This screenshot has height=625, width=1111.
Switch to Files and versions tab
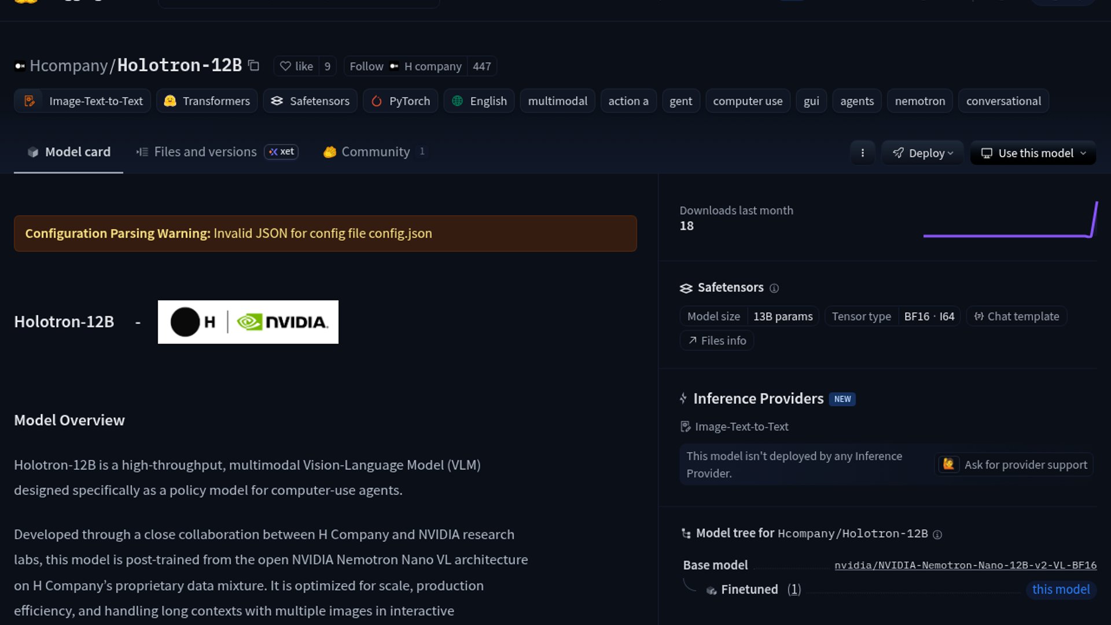coord(205,152)
